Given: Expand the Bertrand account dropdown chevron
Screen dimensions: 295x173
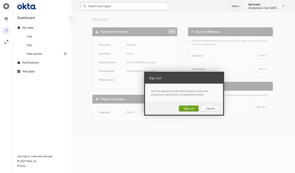Looking at the screenshot, I should [283, 6].
